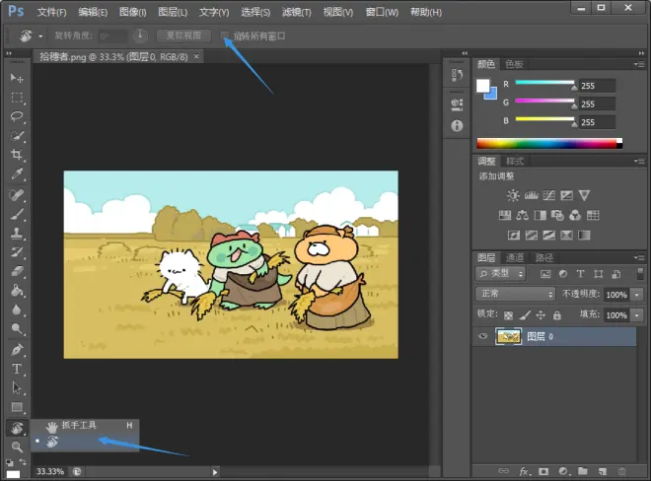Select the Quick Selection tool
The height and width of the screenshot is (481, 651).
pos(17,136)
